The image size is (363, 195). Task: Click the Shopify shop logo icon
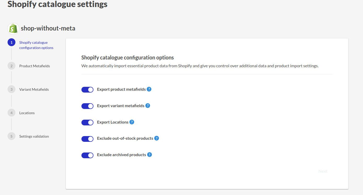(x=13, y=29)
